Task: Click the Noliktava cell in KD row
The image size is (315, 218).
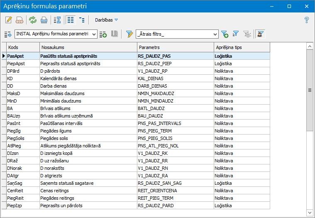Action: (x=242, y=78)
